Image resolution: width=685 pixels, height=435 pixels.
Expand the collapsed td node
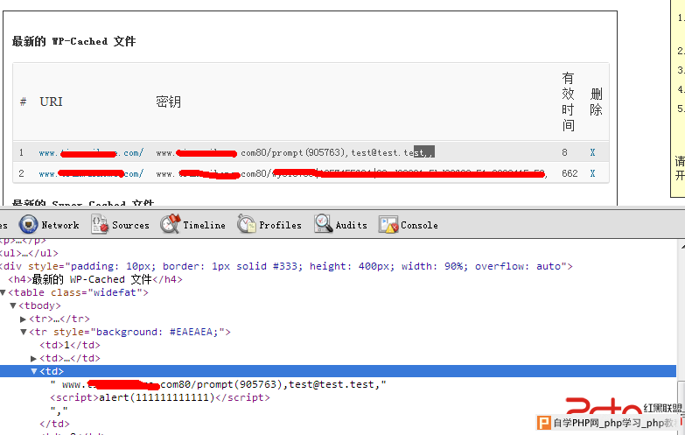tap(33, 359)
